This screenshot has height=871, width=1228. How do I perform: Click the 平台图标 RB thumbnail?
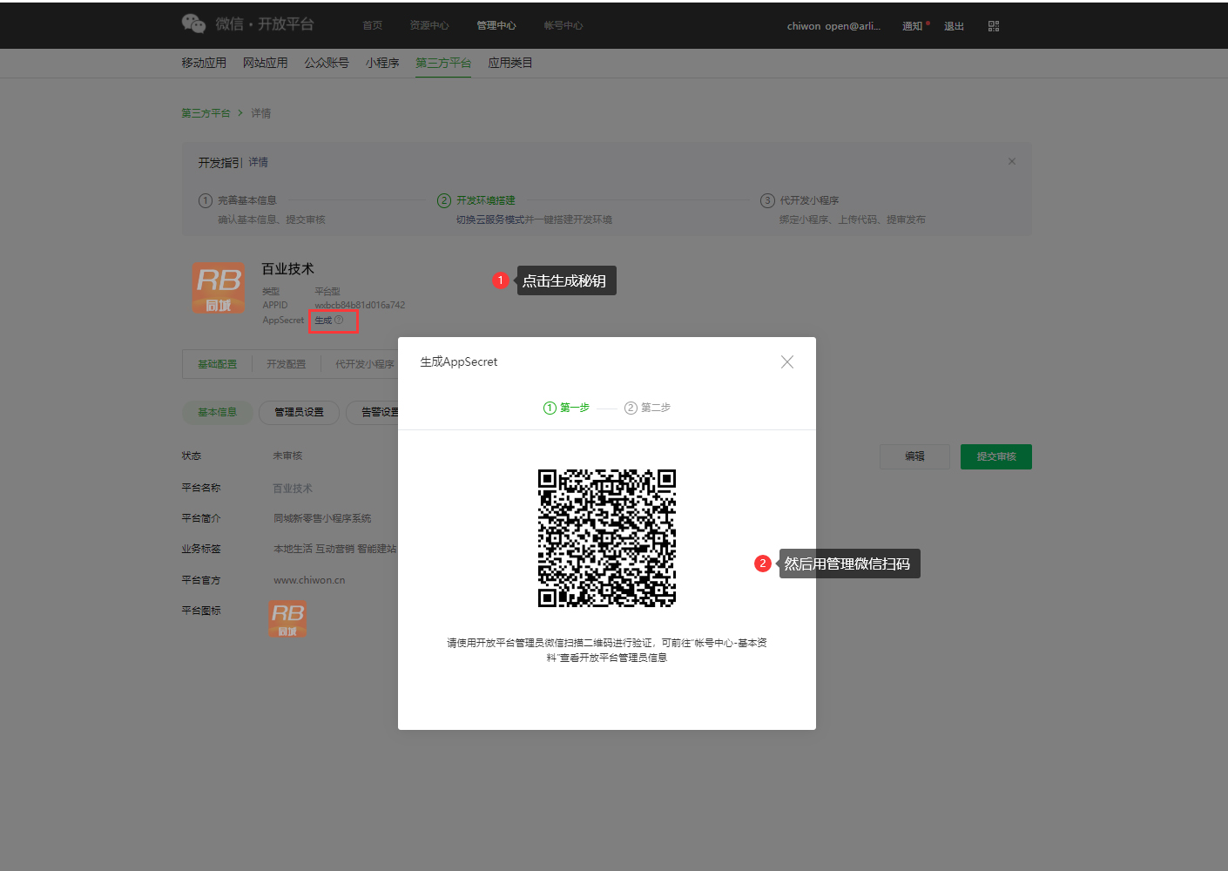(287, 618)
